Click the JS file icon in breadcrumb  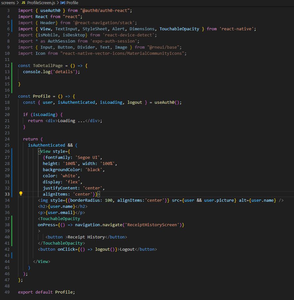(23, 3)
